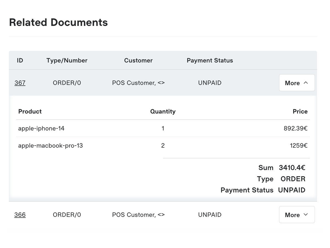Click the Payment Status column header
This screenshot has height=248, width=330.
210,60
